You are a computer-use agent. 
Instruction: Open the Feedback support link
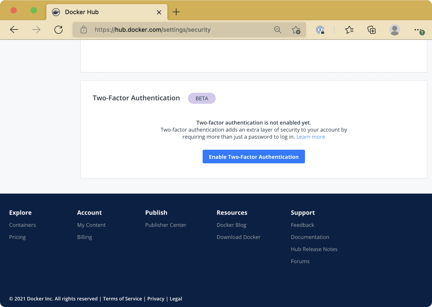(302, 225)
